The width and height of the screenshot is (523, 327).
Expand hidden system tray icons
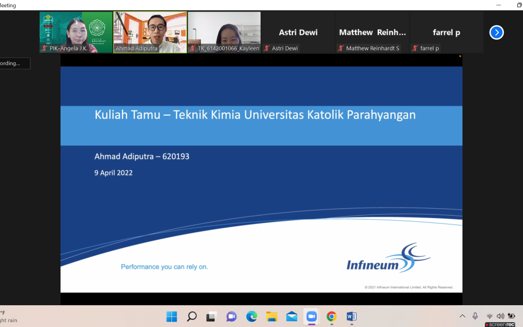tap(462, 316)
